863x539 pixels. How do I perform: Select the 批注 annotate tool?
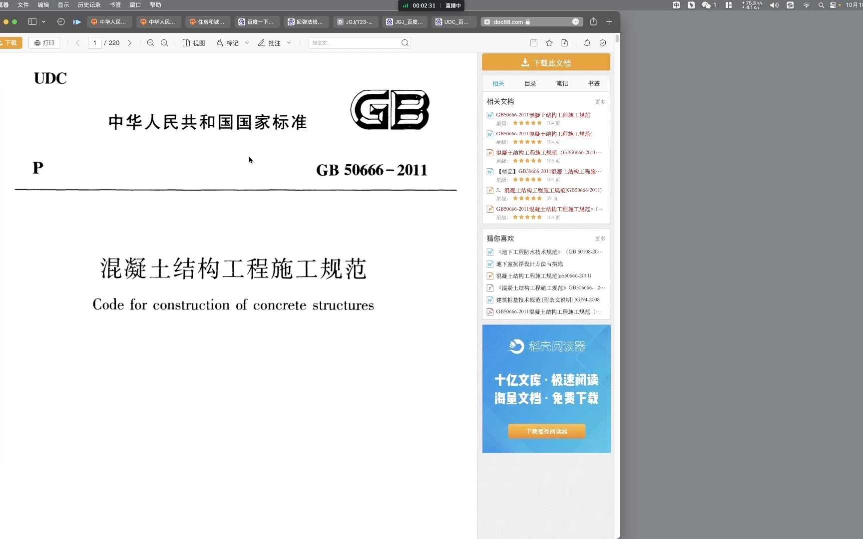(269, 43)
